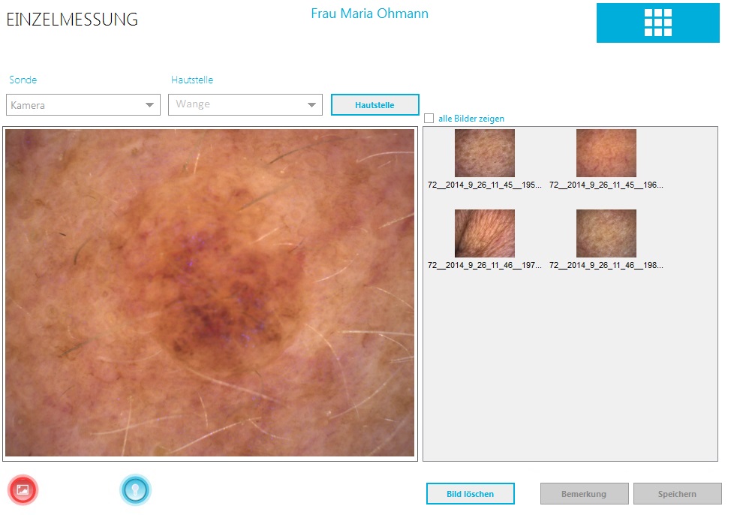Expand the Hautstelle dropdown arrow
Image resolution: width=737 pixels, height=515 pixels.
click(312, 105)
